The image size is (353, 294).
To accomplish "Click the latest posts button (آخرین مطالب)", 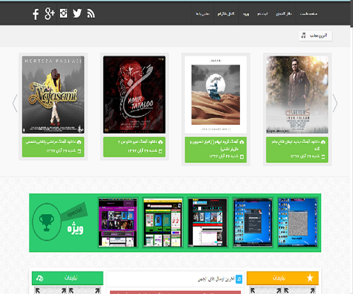I will coord(315,35).
